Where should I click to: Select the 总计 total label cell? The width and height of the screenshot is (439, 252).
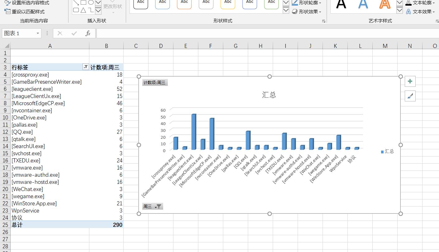coord(50,225)
